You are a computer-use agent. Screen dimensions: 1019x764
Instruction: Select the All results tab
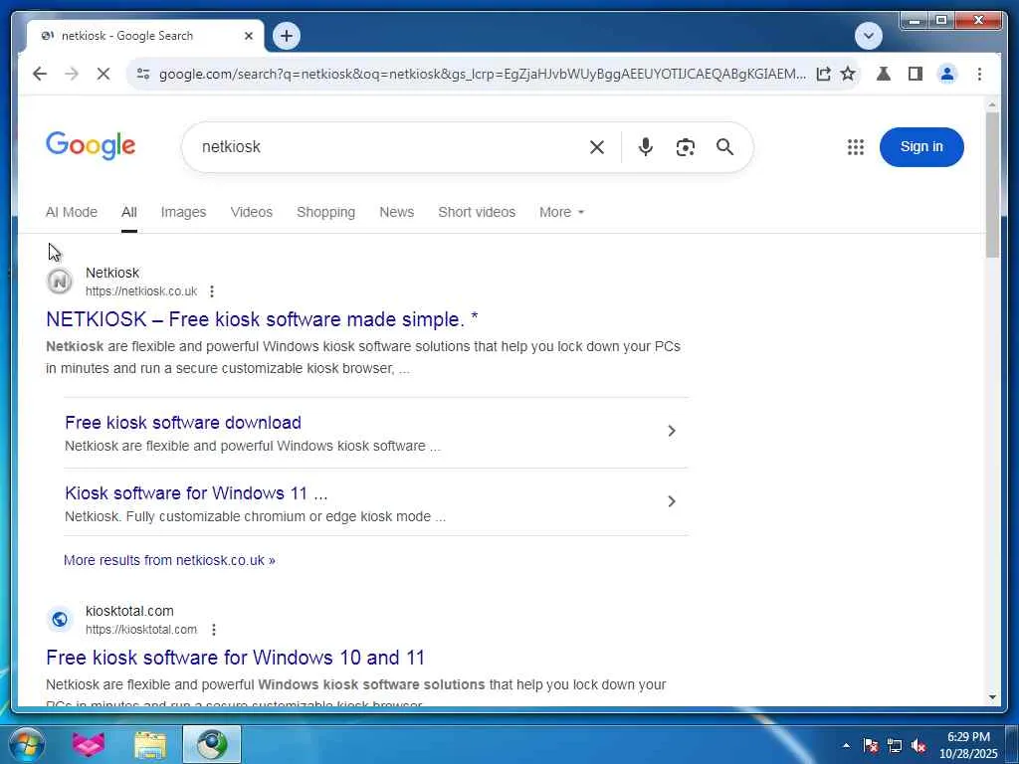point(128,212)
